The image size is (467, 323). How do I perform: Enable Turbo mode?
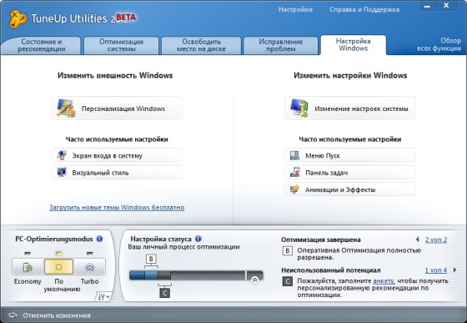click(90, 267)
